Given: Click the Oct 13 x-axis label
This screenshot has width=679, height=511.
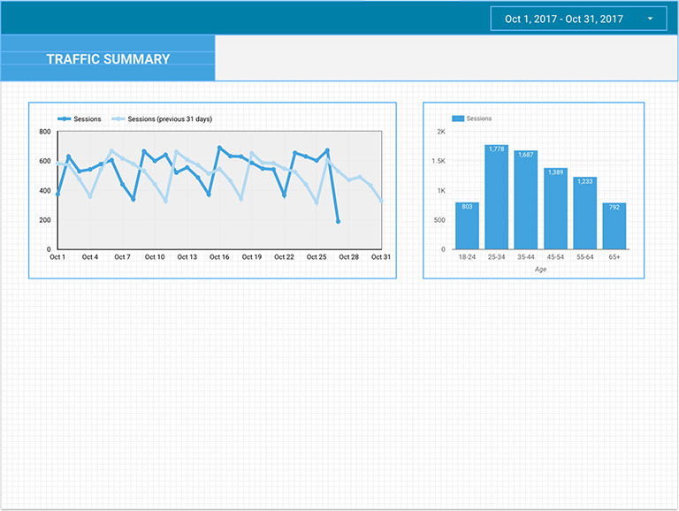Looking at the screenshot, I should coord(187,256).
